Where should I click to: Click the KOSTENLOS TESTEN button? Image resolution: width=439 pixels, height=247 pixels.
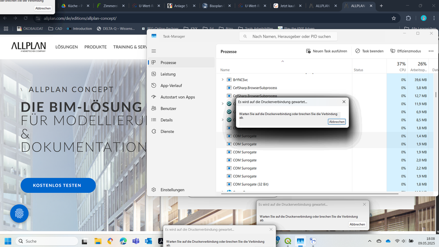(58, 185)
